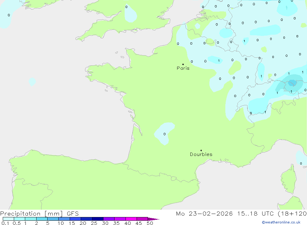The height and width of the screenshot is (225, 307).
Task: Click the 0 value over southern England
Action: click(x=126, y=7)
